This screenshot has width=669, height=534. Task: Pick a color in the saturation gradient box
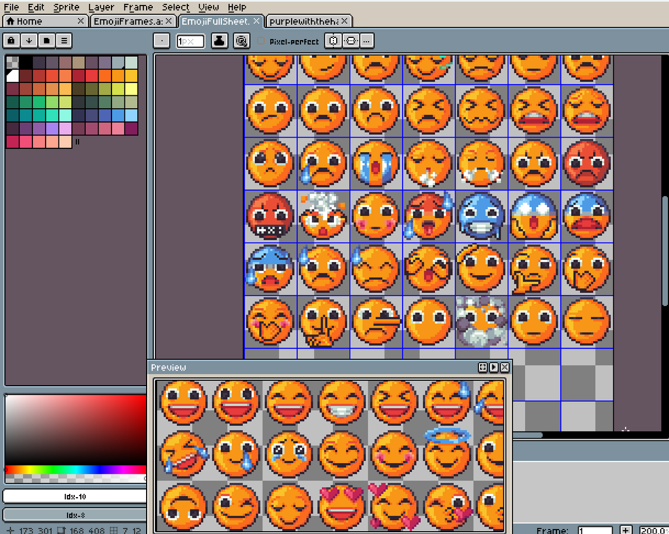click(75, 430)
